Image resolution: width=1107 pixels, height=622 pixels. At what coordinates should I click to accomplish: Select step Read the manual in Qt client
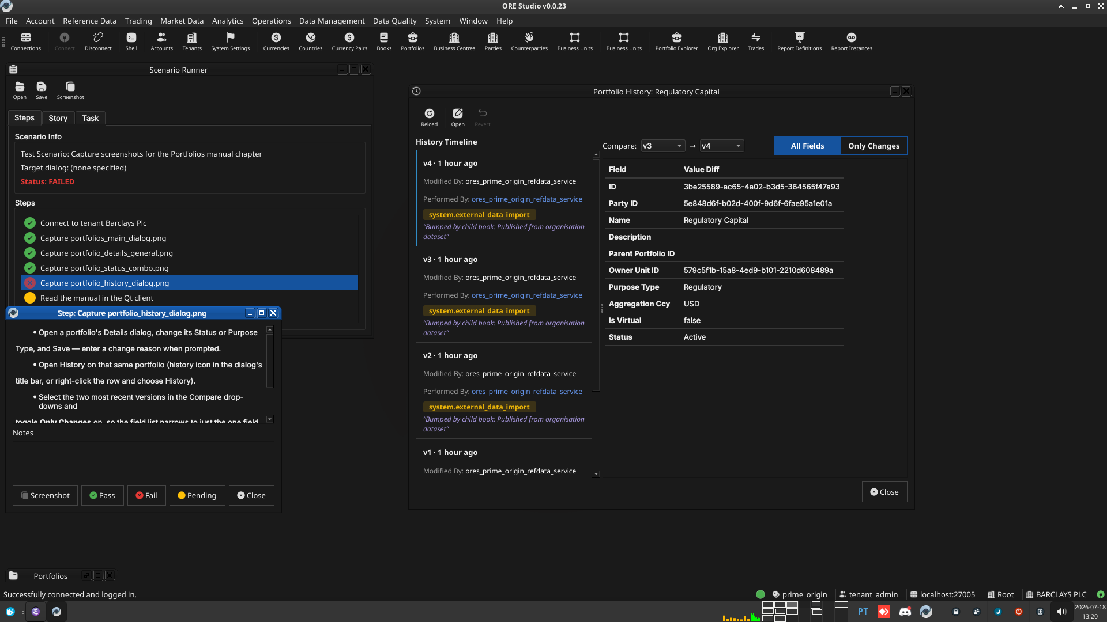(190, 298)
